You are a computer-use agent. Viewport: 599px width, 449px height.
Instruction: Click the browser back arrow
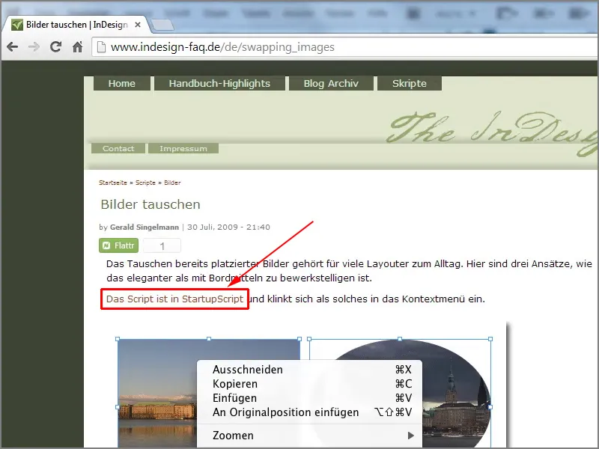coord(13,47)
